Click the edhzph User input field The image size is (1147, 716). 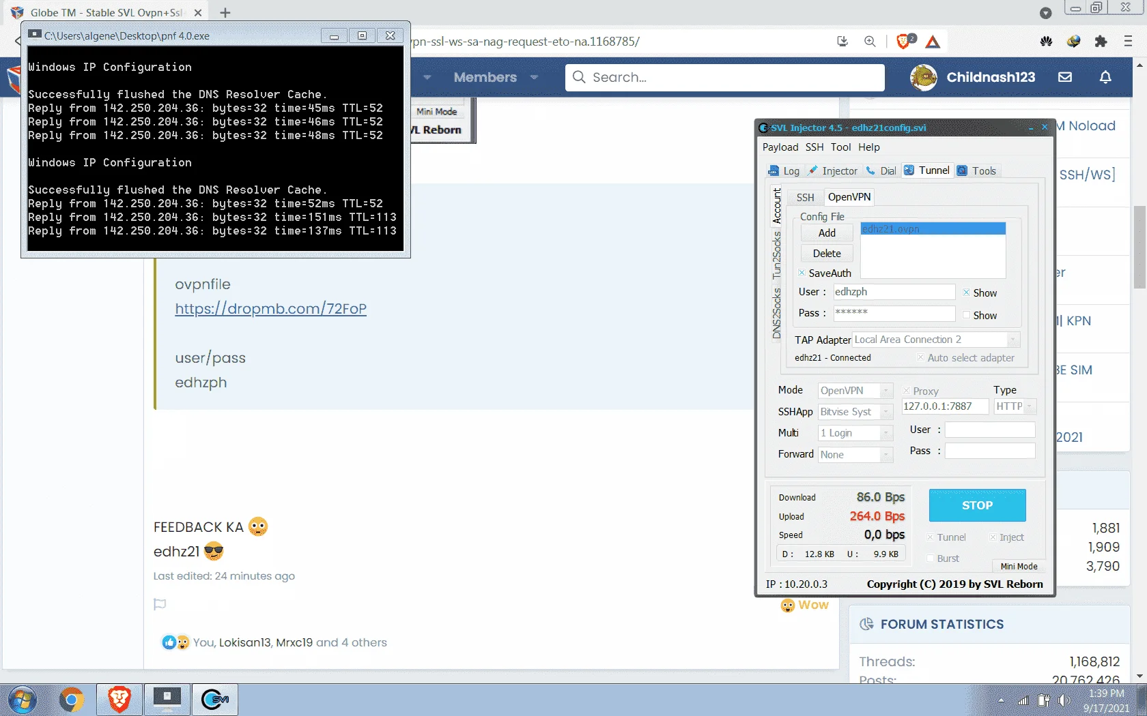coord(894,292)
